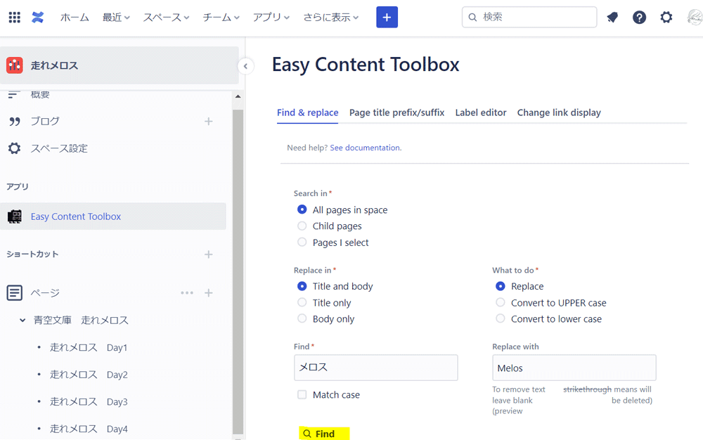703x440 pixels.
Task: Switch to the Label editor tab
Action: pos(481,113)
